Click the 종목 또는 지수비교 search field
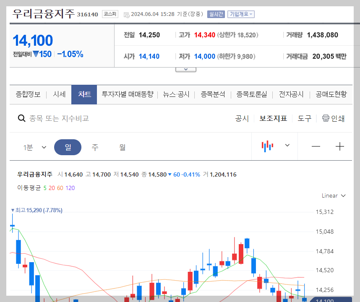The height and width of the screenshot is (302, 360). 59,118
